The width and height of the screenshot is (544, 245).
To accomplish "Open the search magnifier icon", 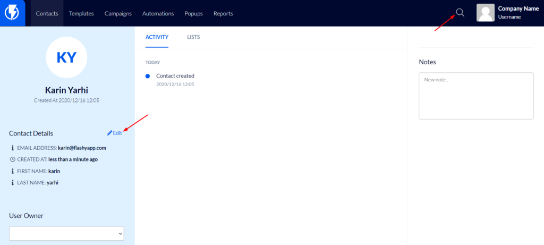I will coord(460,13).
